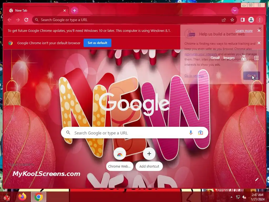Click Set as default button
The height and width of the screenshot is (202, 269).
click(97, 43)
